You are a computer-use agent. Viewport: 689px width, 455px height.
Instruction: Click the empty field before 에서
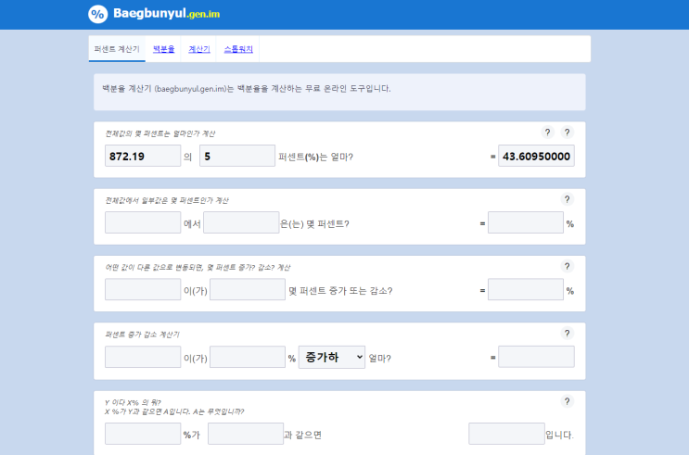pyautogui.click(x=143, y=222)
